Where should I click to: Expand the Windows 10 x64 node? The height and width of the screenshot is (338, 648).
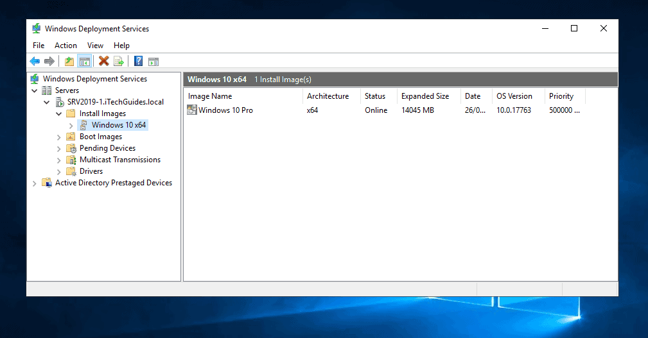[x=71, y=126]
